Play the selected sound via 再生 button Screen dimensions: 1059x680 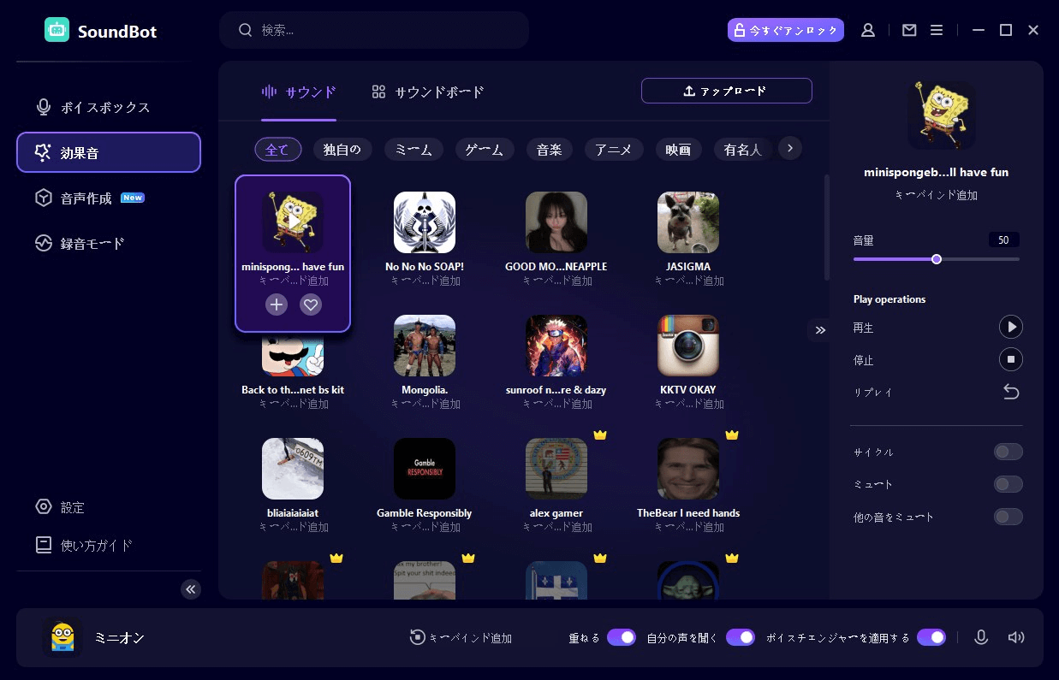(x=1011, y=327)
